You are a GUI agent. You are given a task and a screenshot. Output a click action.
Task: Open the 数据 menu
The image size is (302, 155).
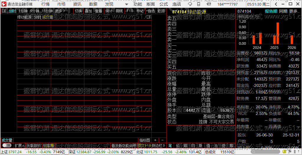click(93, 4)
